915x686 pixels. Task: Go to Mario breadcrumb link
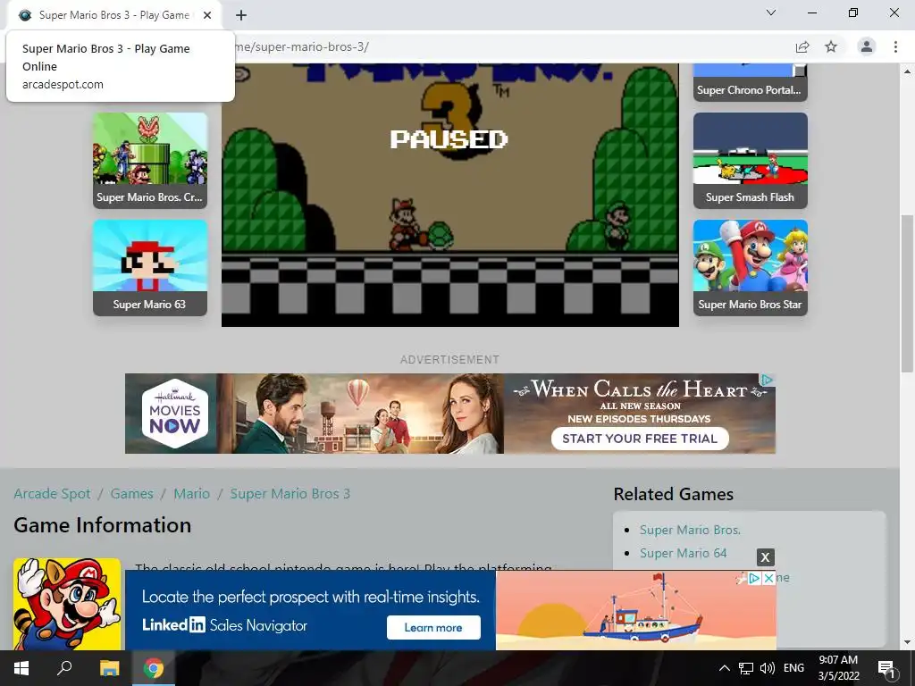pos(191,493)
